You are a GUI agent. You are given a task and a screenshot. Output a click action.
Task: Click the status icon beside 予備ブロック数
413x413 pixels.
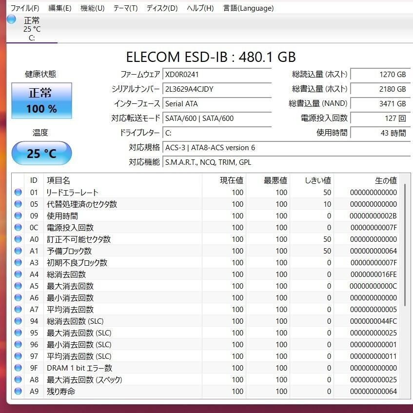18,251
